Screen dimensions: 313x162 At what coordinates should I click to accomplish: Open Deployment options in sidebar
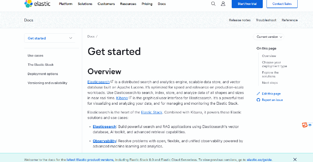tap(43, 74)
